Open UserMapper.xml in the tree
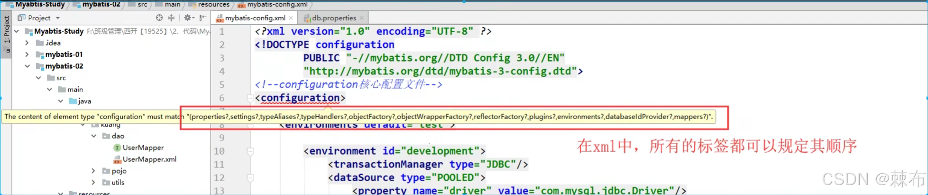 pyautogui.click(x=149, y=159)
